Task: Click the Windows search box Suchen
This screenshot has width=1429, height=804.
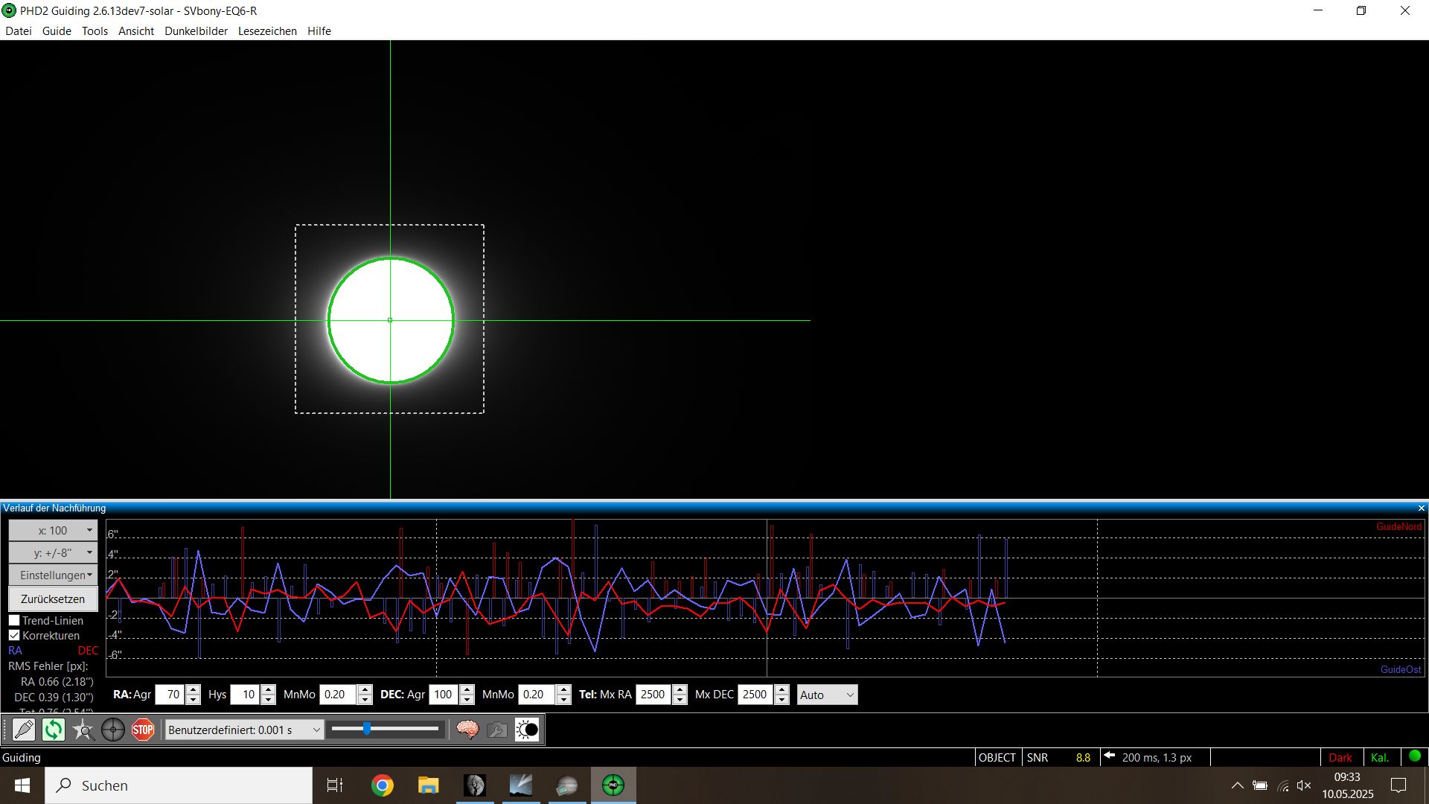Action: pos(179,785)
